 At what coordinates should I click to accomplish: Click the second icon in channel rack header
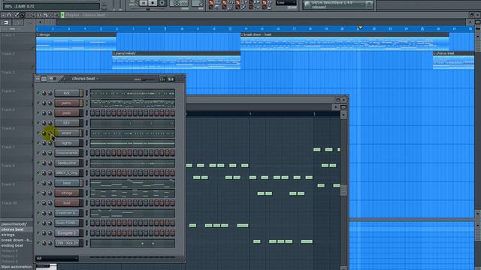(x=44, y=79)
